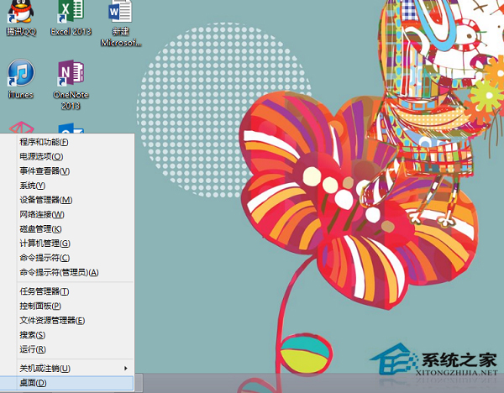This screenshot has width=504, height=393.
Task: Choose 电源选项(O) in the menu
Action: (x=40, y=156)
